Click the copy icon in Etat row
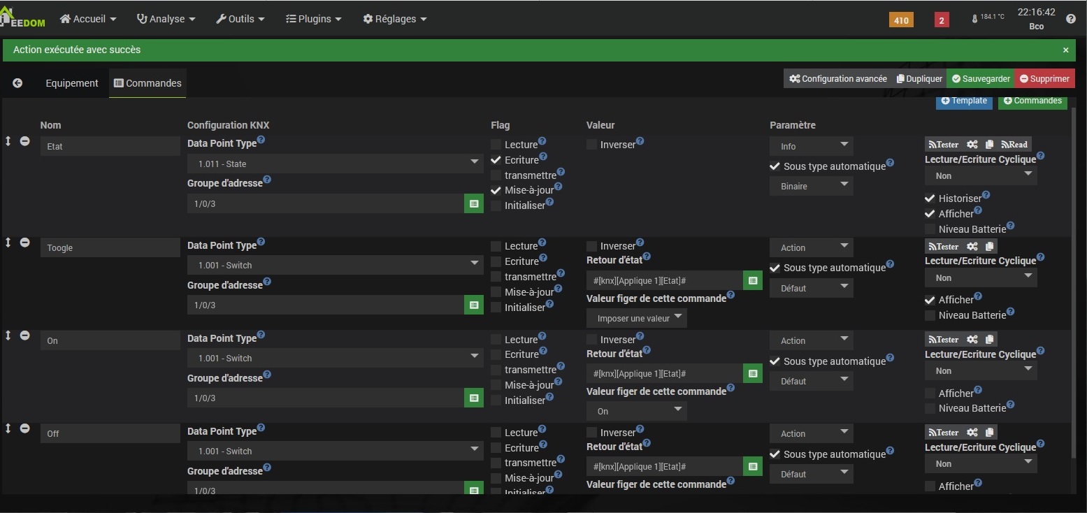The height and width of the screenshot is (513, 1087). [989, 145]
